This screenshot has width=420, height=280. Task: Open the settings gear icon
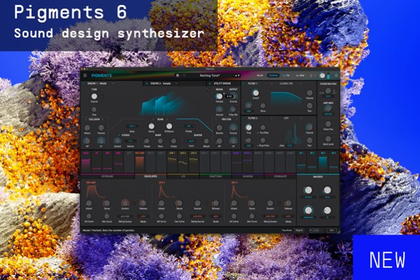point(337,75)
